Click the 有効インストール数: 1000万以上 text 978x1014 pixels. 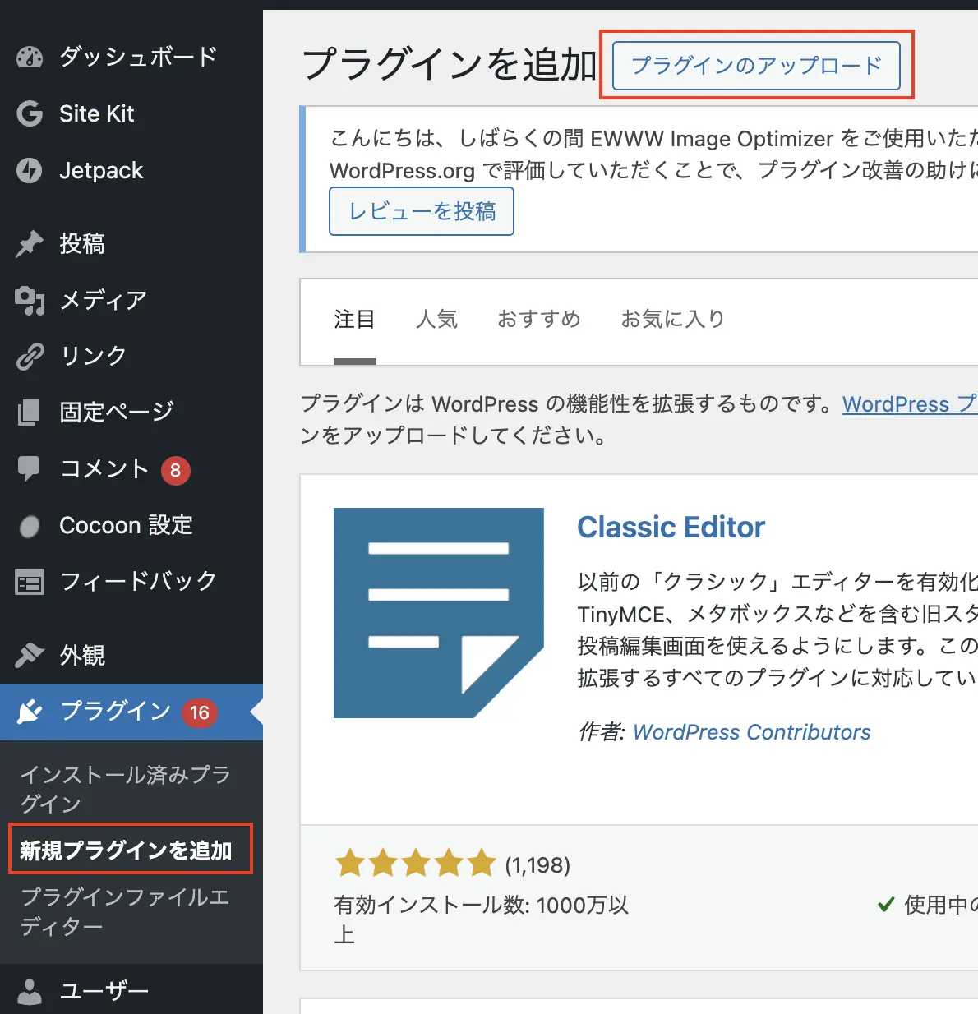[x=482, y=920]
